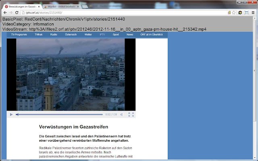
Task: Bookmark this page with the star icon
Action: 234,12
